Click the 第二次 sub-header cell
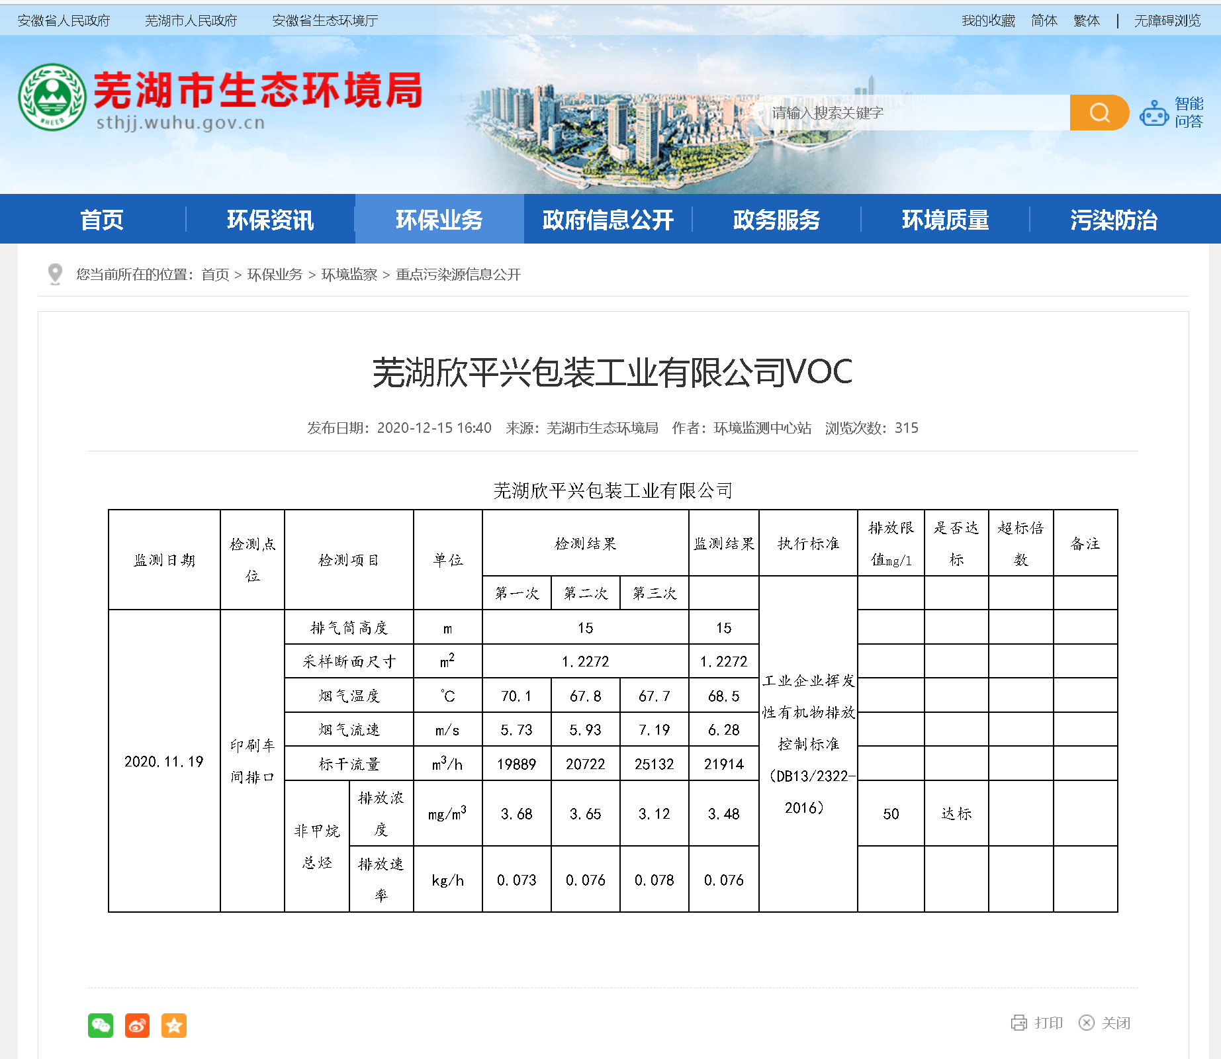 tap(585, 593)
